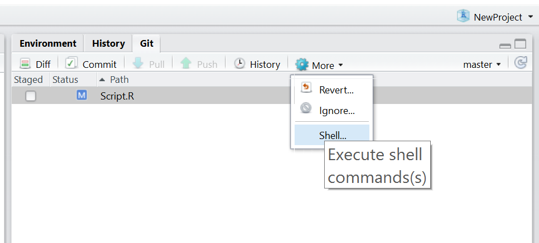Stage Script.R with its checkbox
Viewport: 539px width, 243px height.
coord(31,96)
